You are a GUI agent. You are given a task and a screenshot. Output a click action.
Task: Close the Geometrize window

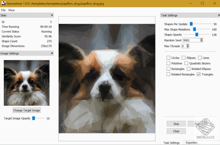tap(215, 3)
